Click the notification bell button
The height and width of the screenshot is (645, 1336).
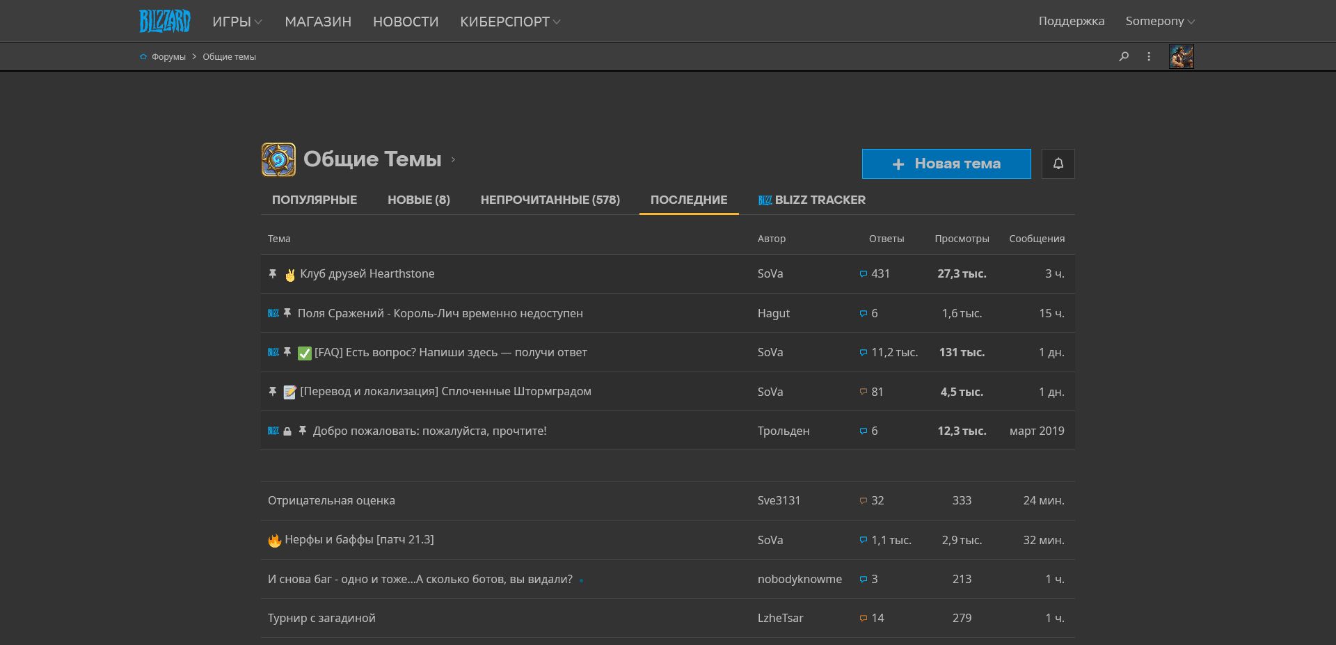click(1058, 164)
